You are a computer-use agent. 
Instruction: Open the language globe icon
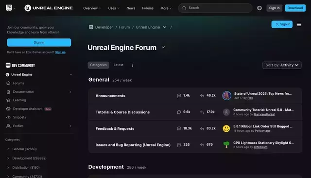pyautogui.click(x=259, y=8)
